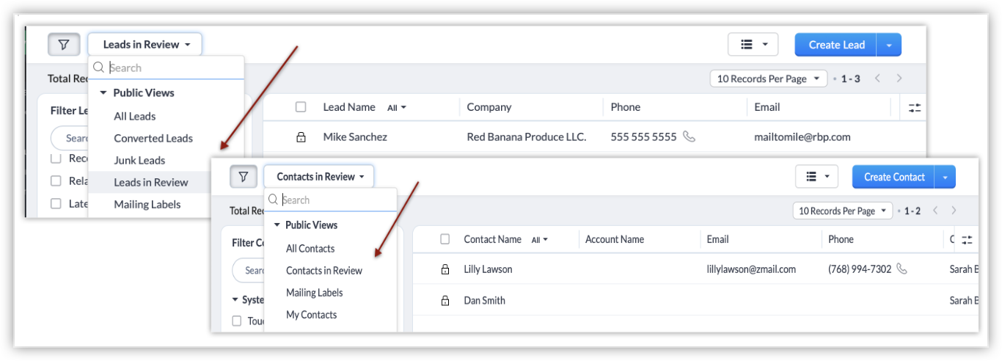Go to next page in Contacts pagination
1002x361 pixels.
tap(954, 211)
